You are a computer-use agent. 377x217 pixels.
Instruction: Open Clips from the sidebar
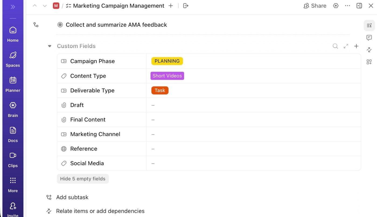[13, 159]
